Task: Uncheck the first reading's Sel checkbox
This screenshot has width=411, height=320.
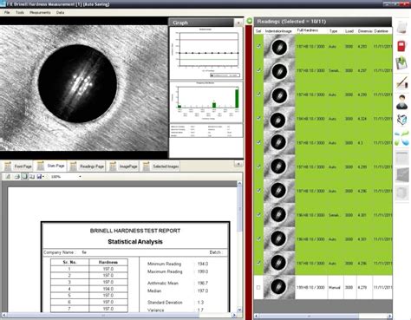Action: [x=258, y=46]
